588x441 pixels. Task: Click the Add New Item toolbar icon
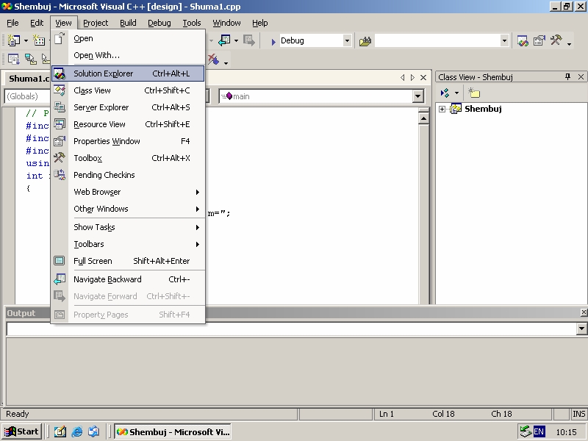click(39, 40)
